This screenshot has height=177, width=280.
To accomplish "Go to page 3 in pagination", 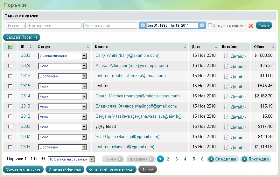I will tap(177, 159).
